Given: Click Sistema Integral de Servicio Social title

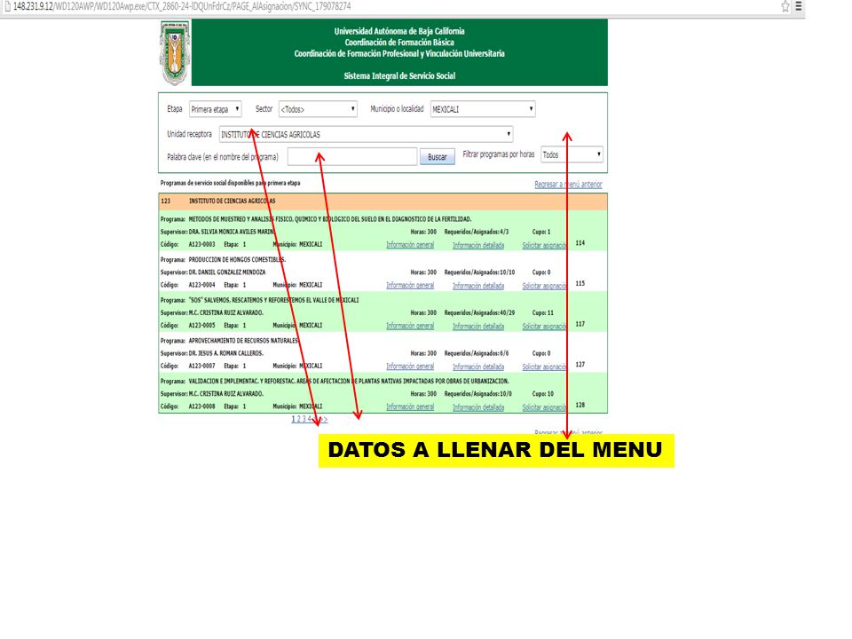Looking at the screenshot, I should pyautogui.click(x=399, y=76).
